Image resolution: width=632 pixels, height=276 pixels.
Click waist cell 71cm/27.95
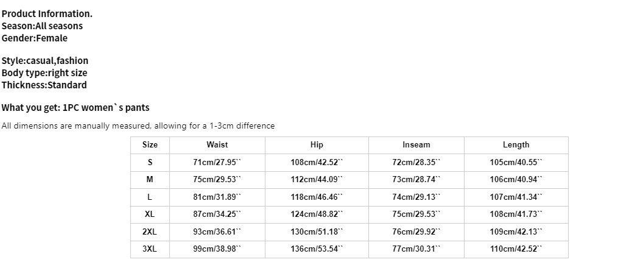tap(217, 163)
